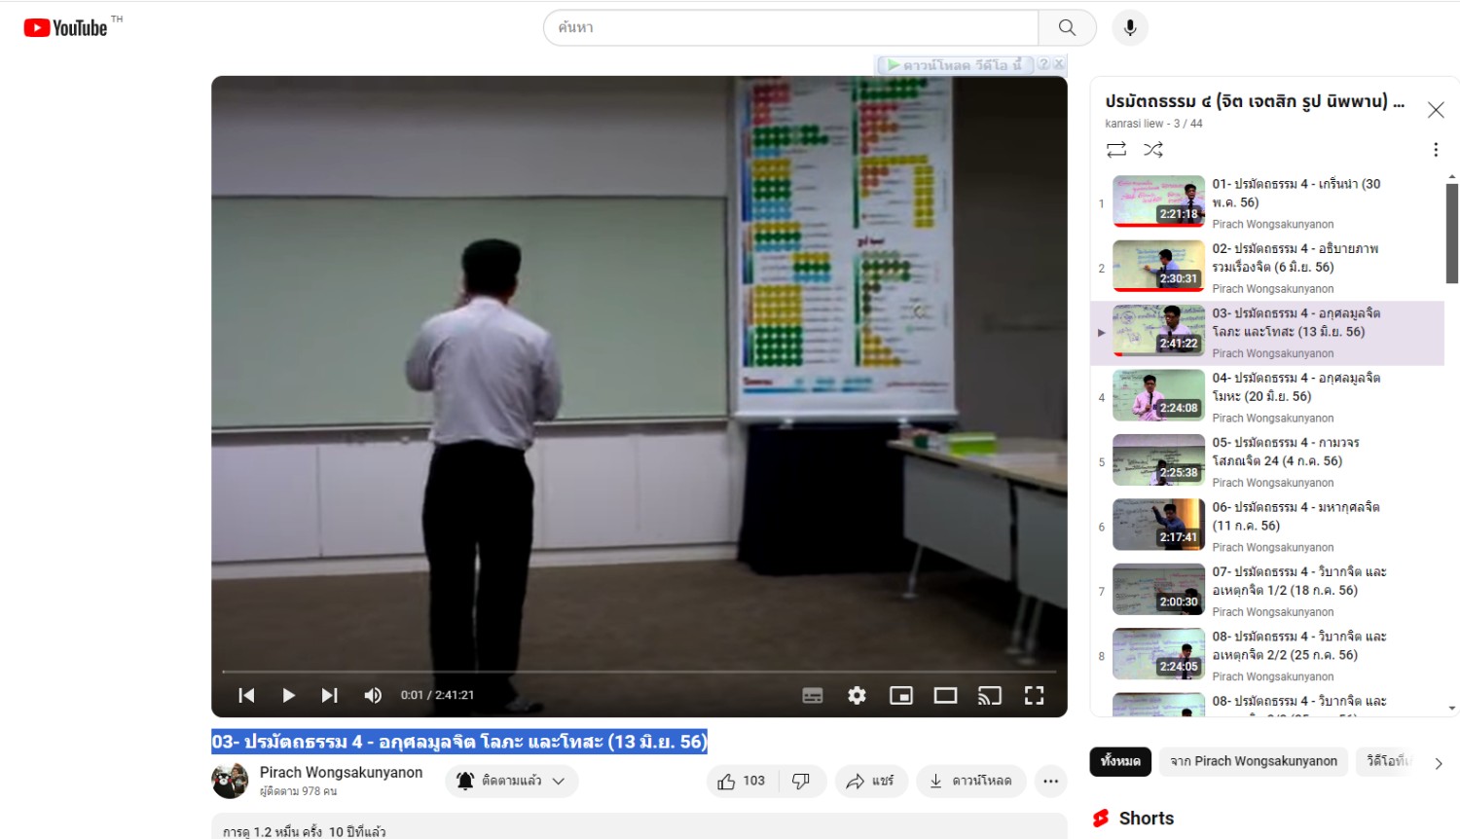Toggle theater mode view
1460x839 pixels.
coord(945,695)
